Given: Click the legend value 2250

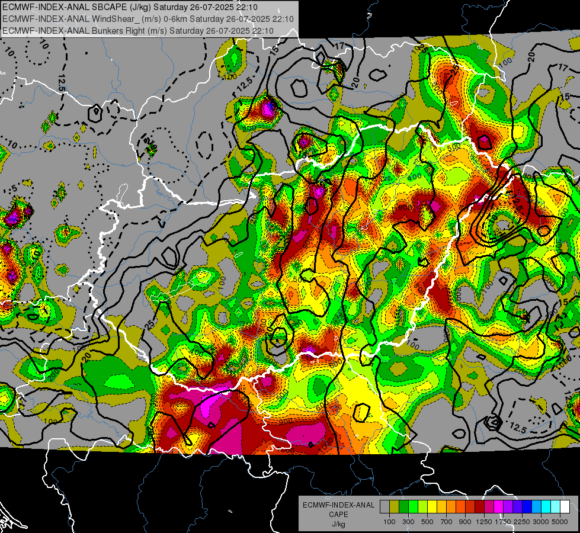Looking at the screenshot, I should click(522, 522).
